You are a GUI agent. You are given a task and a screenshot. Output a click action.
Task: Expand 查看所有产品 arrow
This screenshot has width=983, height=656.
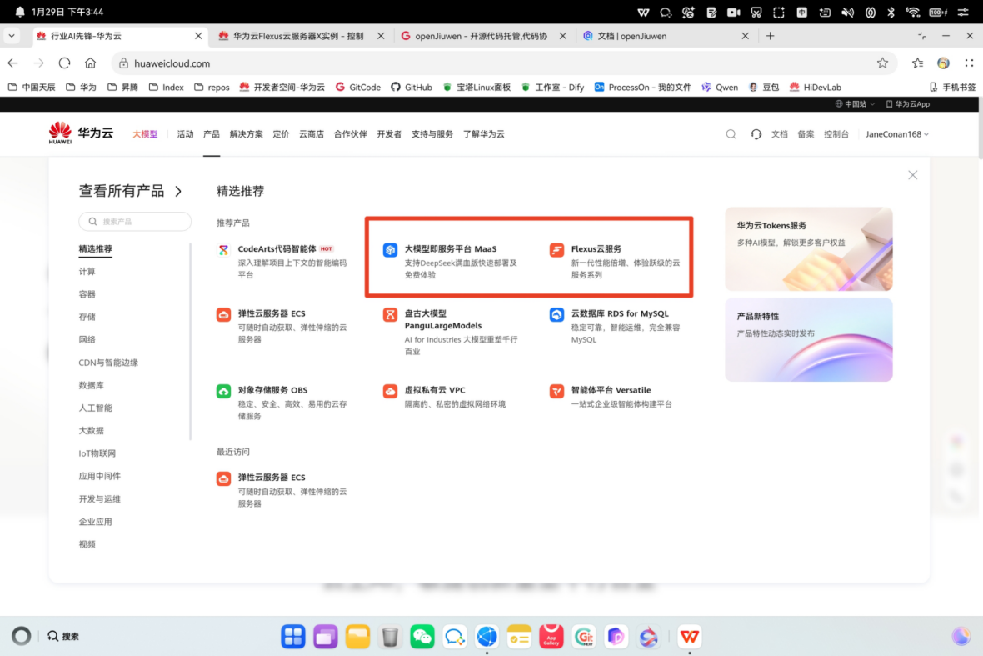coord(178,191)
